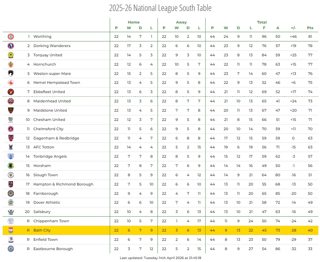Click the Torquay United crest icon
The image size is (320, 262).
(x=11, y=55)
